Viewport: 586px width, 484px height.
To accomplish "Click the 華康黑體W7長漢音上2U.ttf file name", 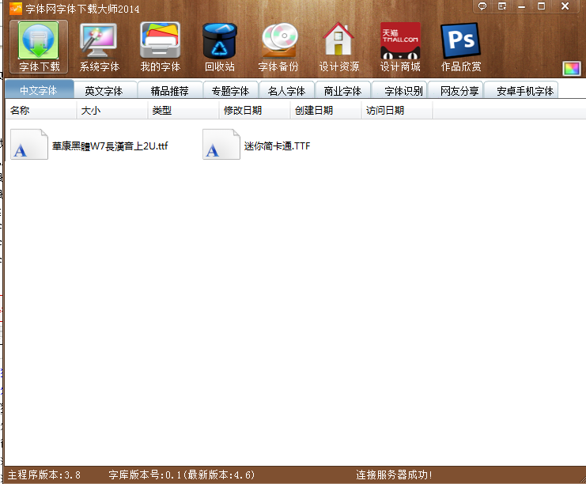I will click(x=110, y=146).
